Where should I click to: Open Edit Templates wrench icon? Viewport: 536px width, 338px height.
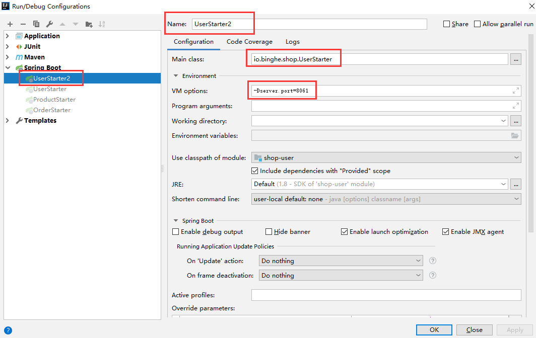tap(49, 24)
